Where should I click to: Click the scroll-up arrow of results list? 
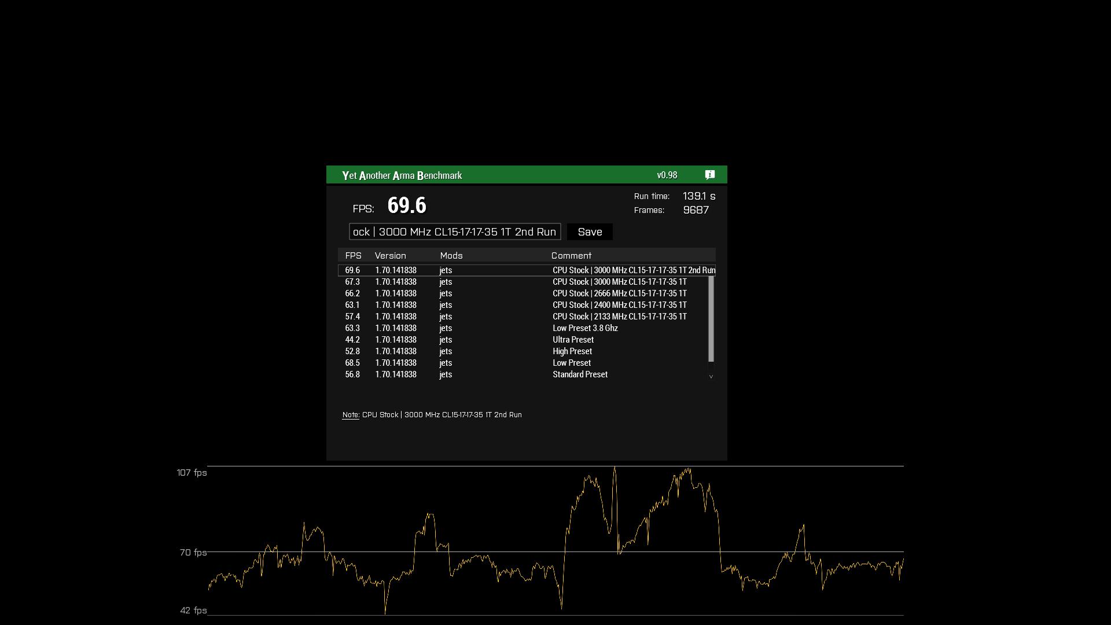pos(711,269)
